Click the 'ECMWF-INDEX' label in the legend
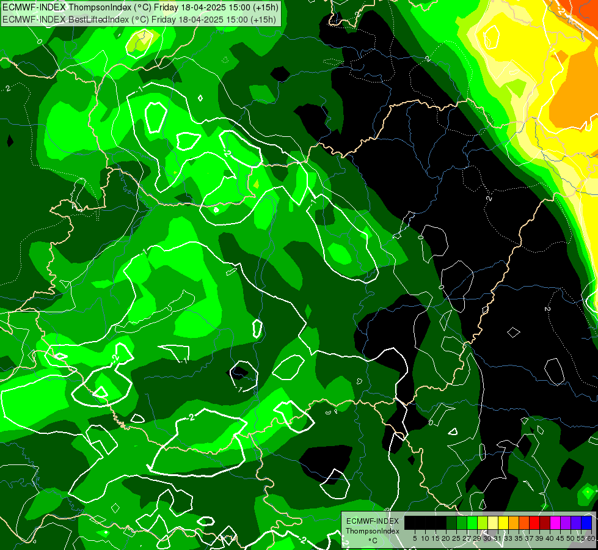The image size is (598, 550). 373,521
